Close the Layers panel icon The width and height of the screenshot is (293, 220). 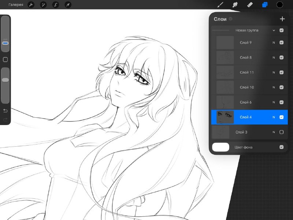(x=265, y=5)
